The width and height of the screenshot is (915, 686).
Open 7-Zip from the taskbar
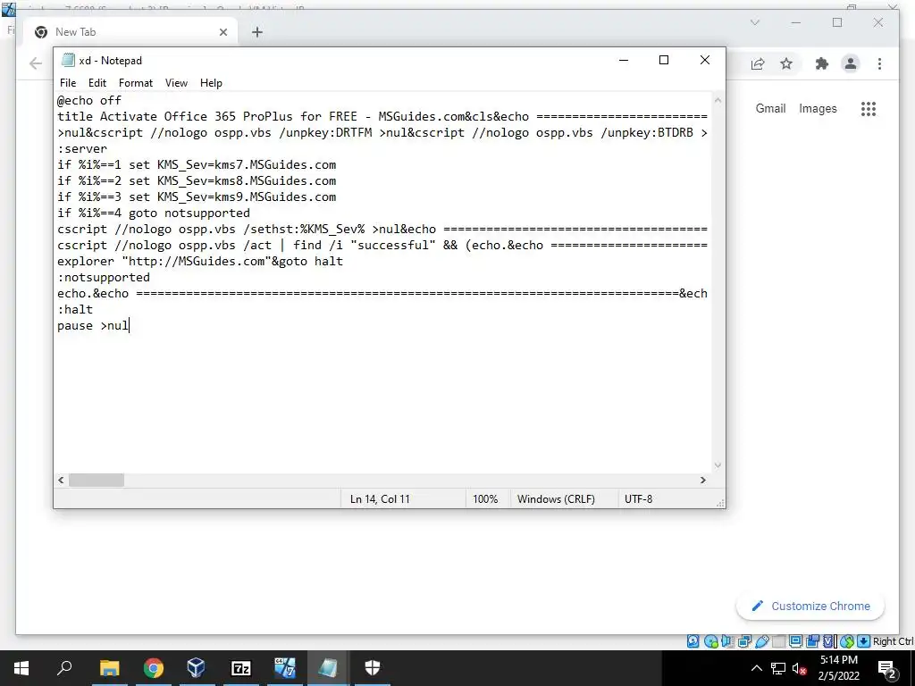point(240,668)
